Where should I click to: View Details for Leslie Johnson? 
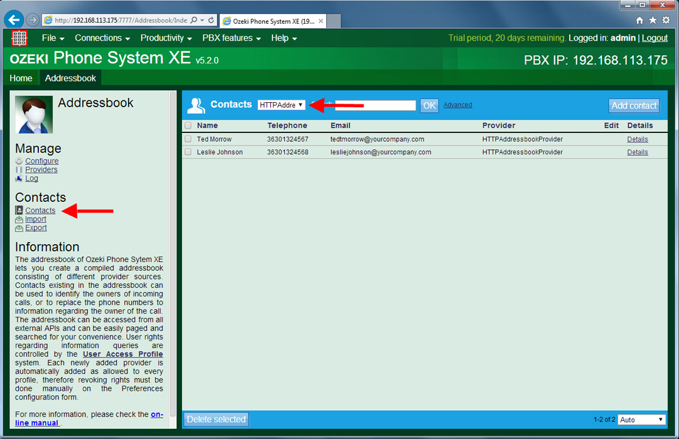638,152
